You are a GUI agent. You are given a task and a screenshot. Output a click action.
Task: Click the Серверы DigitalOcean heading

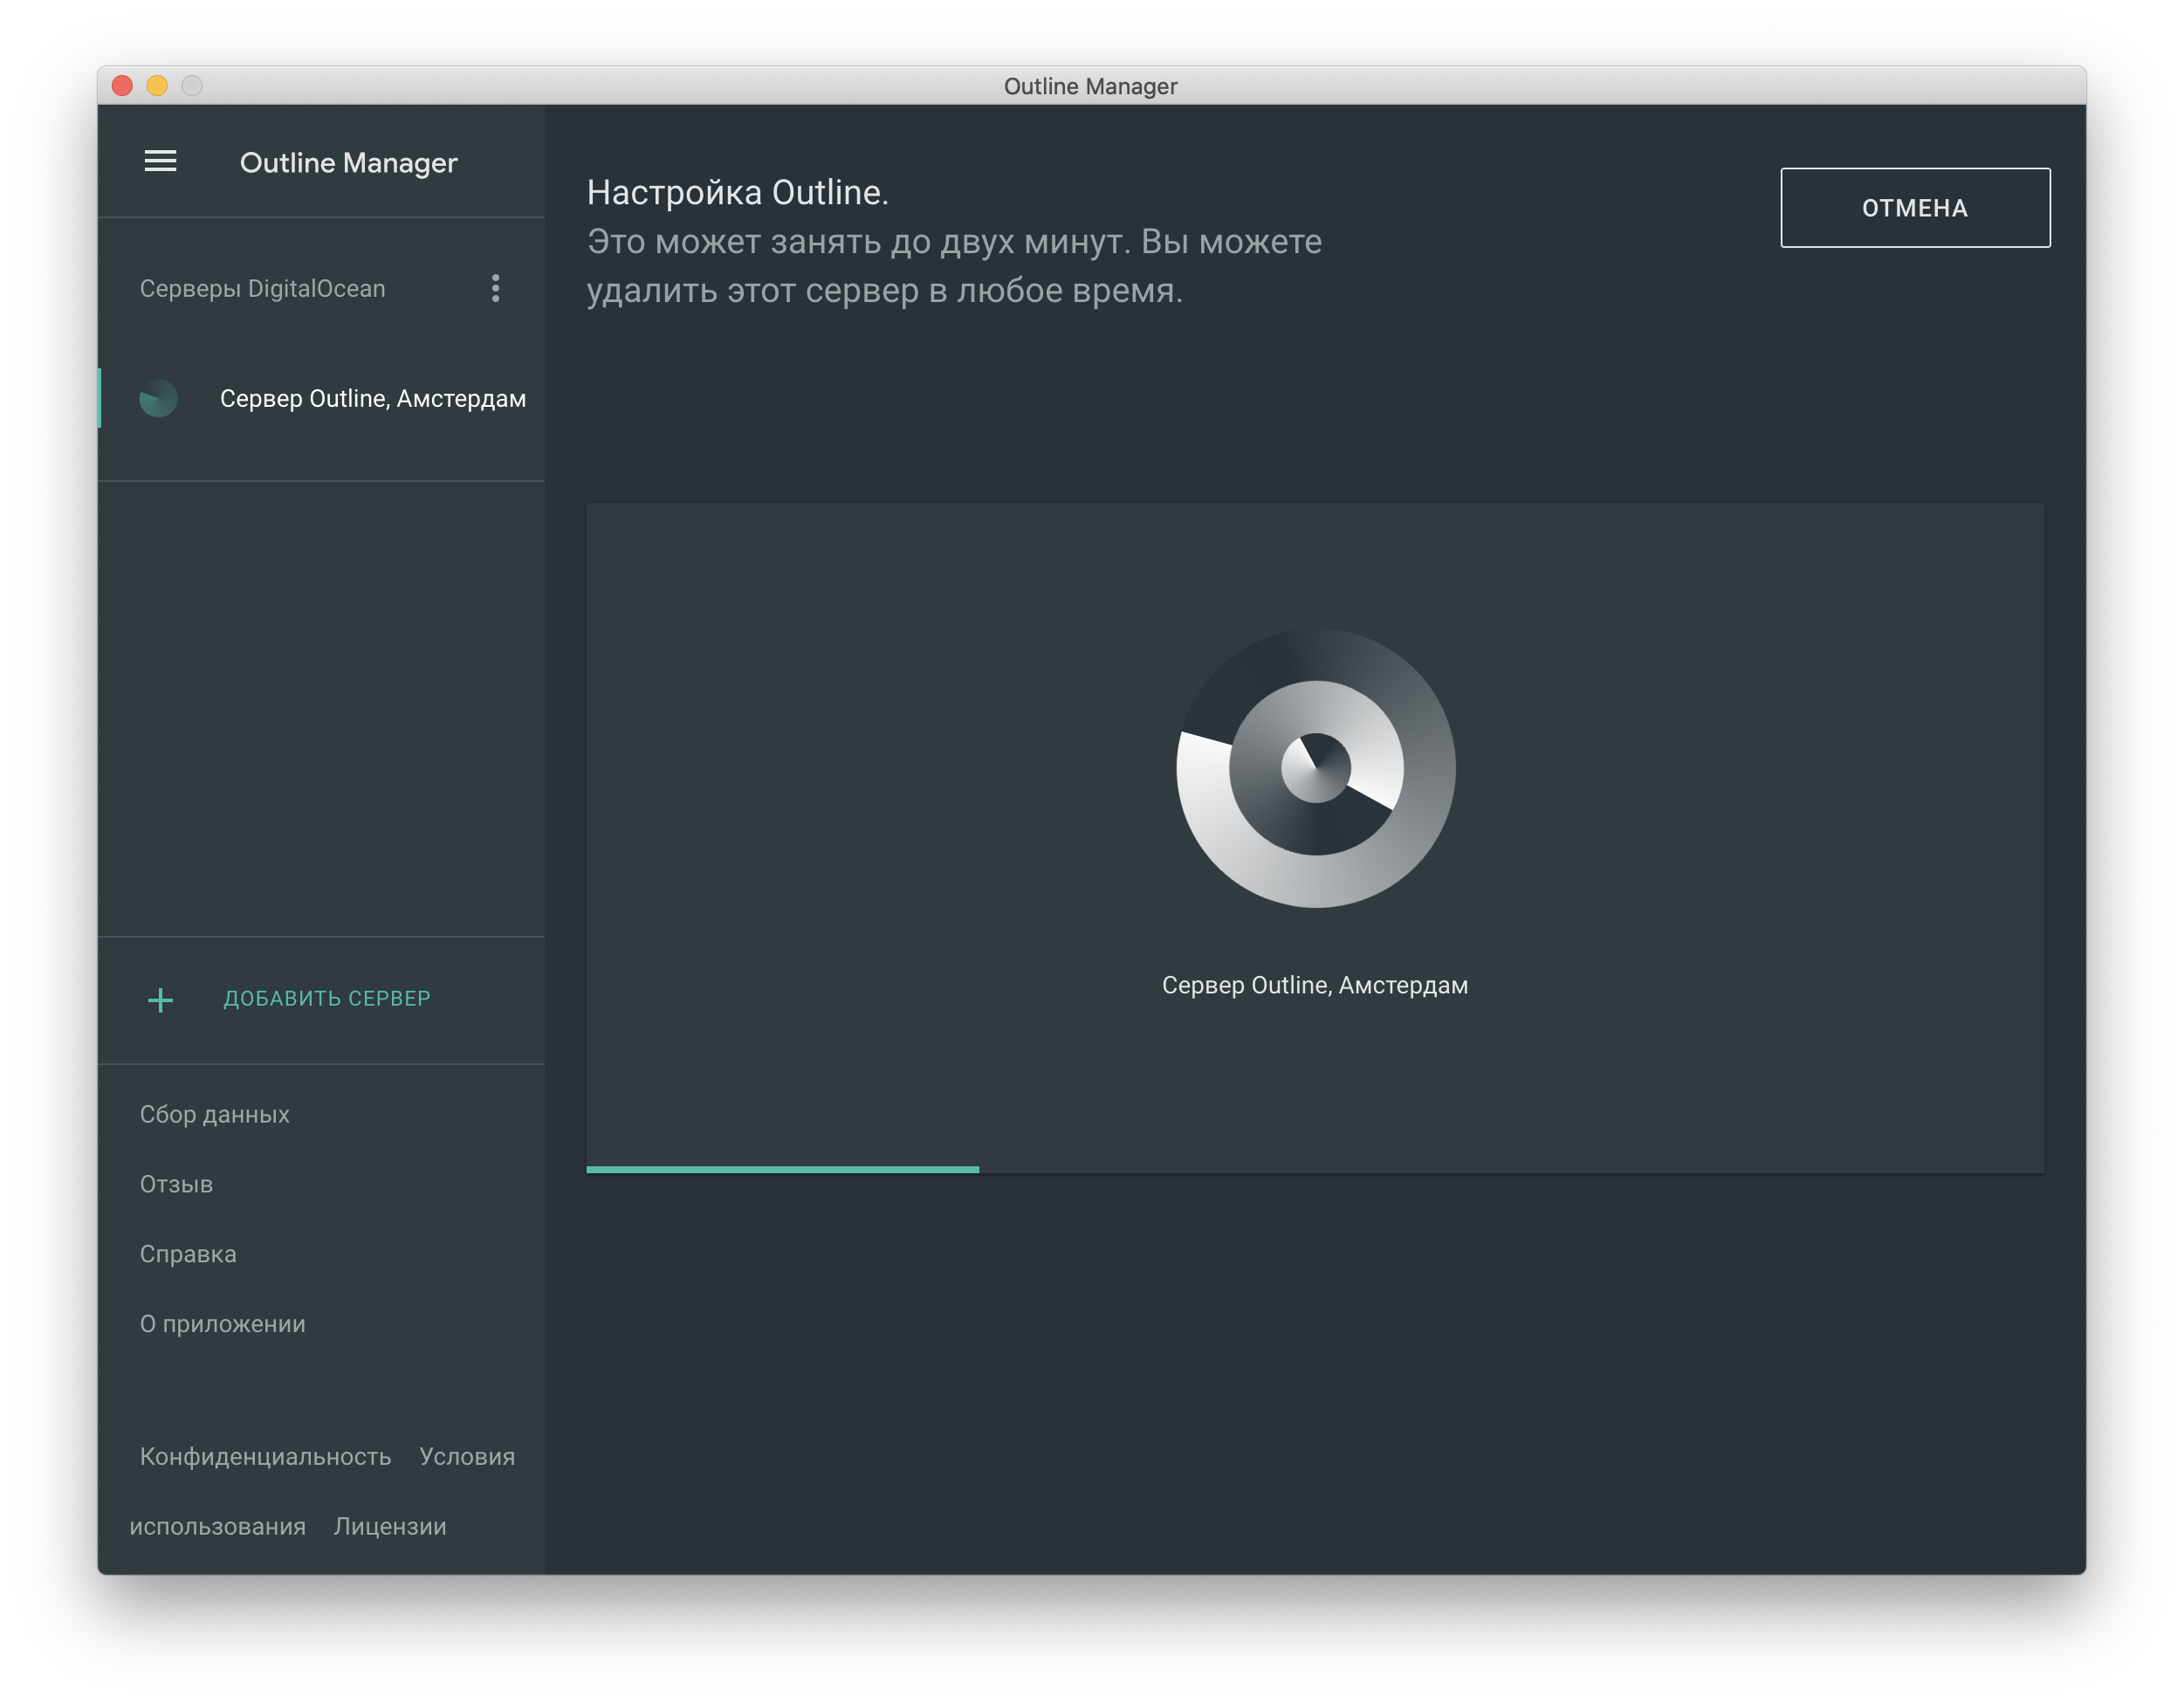coord(262,288)
